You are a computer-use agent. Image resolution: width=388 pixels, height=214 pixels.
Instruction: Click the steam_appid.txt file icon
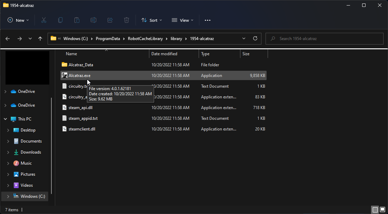pos(64,118)
